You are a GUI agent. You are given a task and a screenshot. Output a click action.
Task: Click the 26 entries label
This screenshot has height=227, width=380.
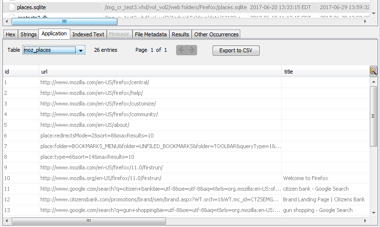click(106, 50)
